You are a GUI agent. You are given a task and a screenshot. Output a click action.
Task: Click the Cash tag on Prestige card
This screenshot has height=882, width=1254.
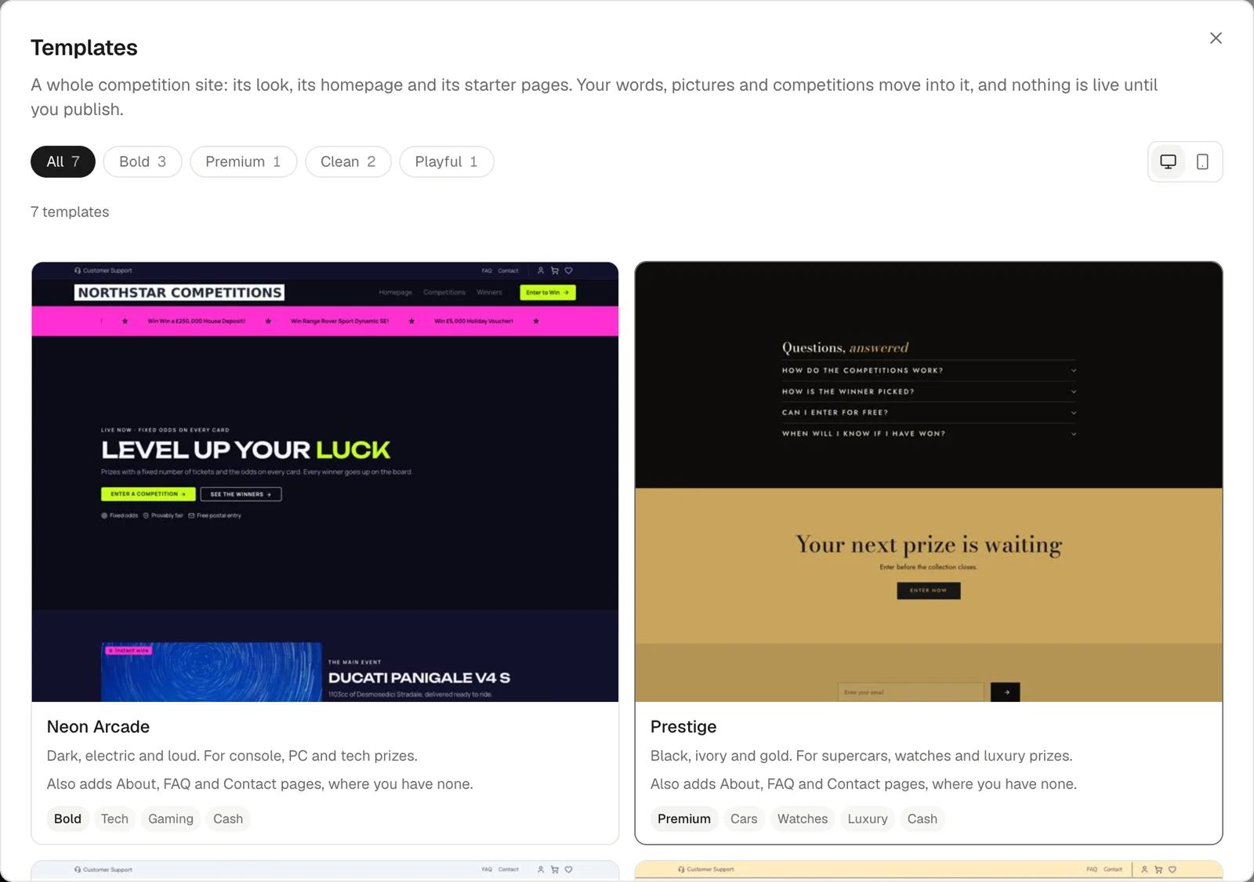point(922,819)
